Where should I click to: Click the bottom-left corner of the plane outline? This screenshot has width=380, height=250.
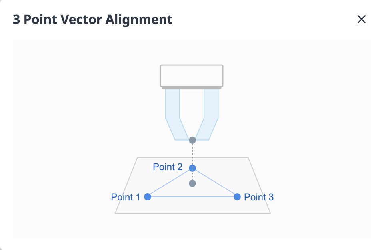click(x=116, y=213)
